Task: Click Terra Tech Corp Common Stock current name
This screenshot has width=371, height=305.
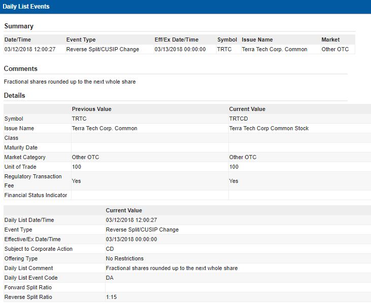Action: [x=268, y=128]
